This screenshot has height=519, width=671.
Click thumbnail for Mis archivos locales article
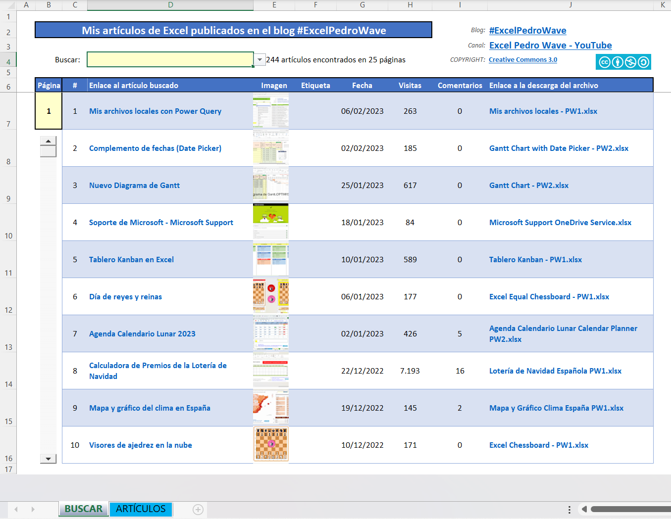pyautogui.click(x=271, y=111)
